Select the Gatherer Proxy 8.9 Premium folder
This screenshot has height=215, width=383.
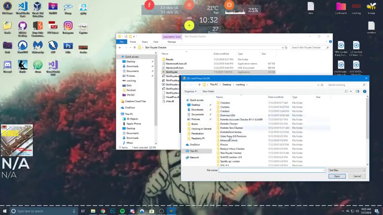coord(233,136)
